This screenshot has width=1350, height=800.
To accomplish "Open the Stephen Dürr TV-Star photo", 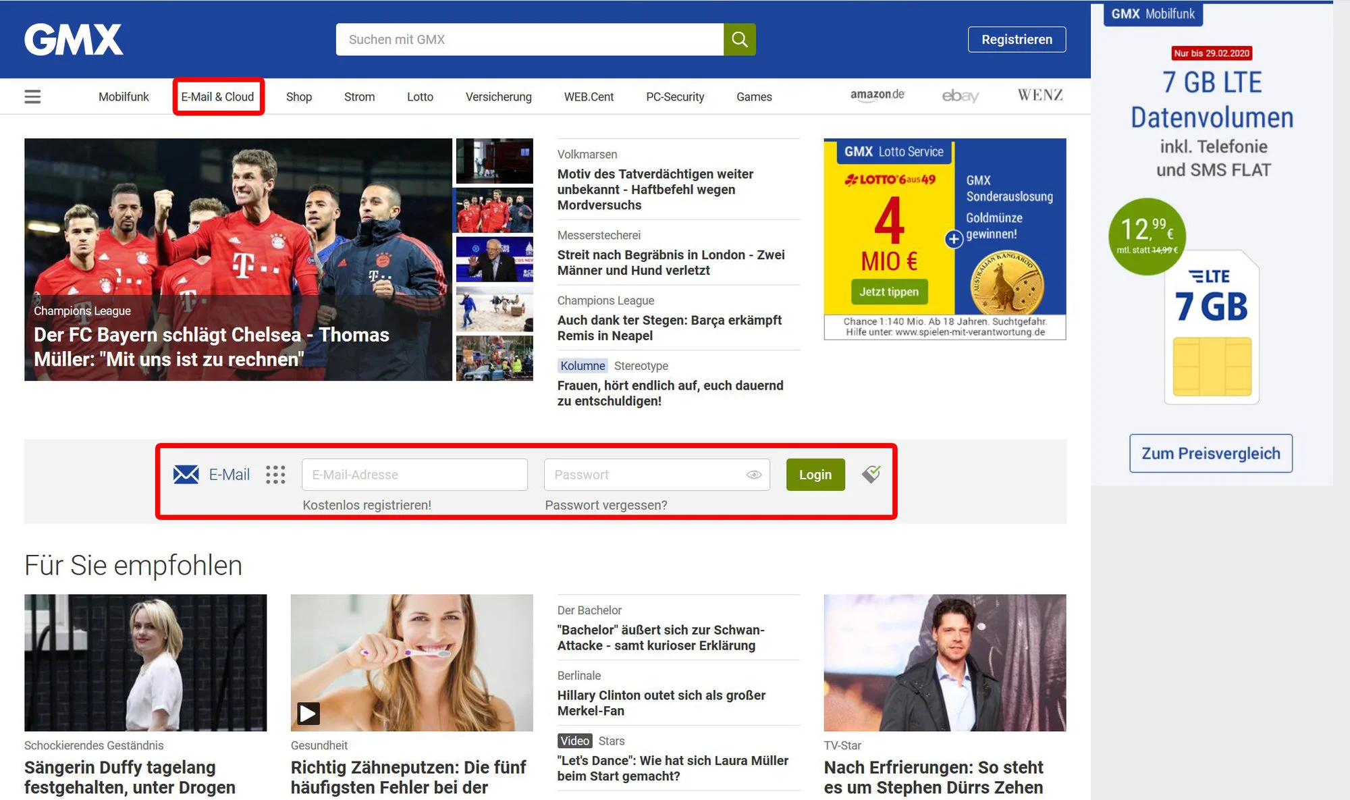I will 945,662.
